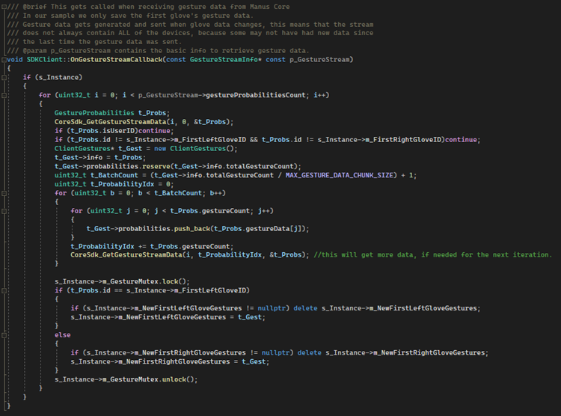The width and height of the screenshot is (561, 416).
Task: Click the GestureStreamInfo parameter type
Action: (x=224, y=59)
